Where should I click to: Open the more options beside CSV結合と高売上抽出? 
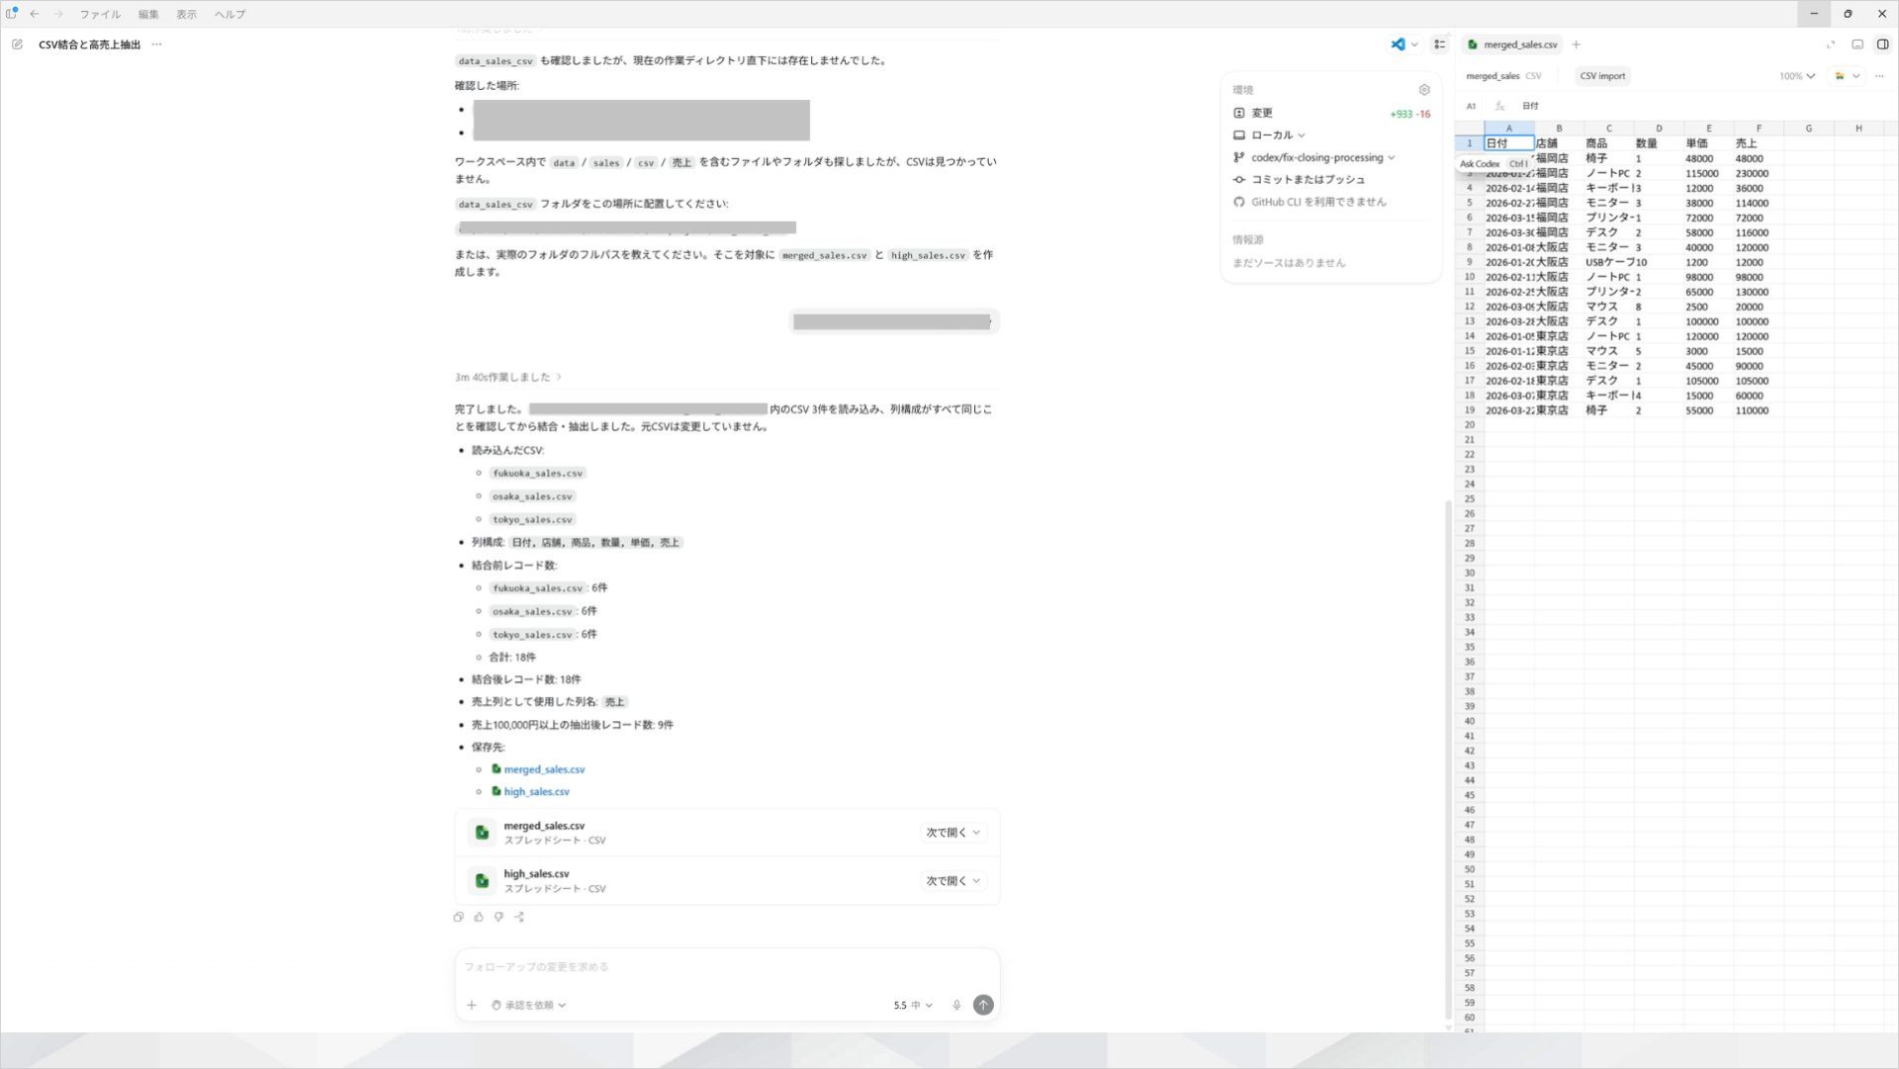(x=156, y=45)
